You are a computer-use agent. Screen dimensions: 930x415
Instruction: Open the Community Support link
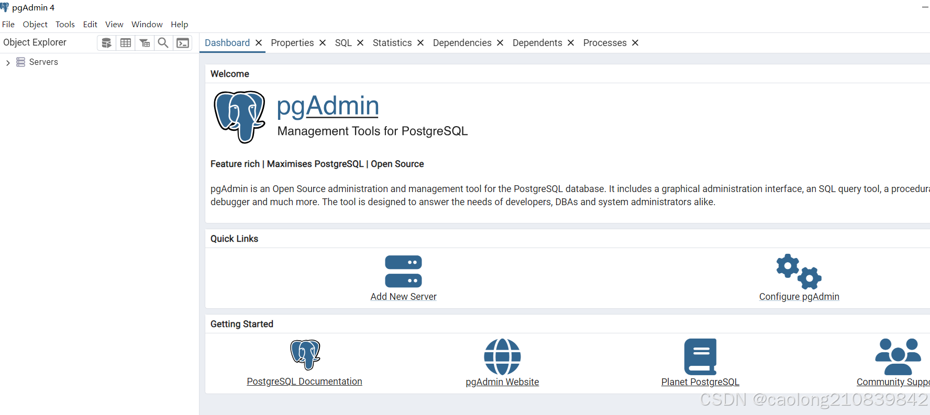(893, 382)
